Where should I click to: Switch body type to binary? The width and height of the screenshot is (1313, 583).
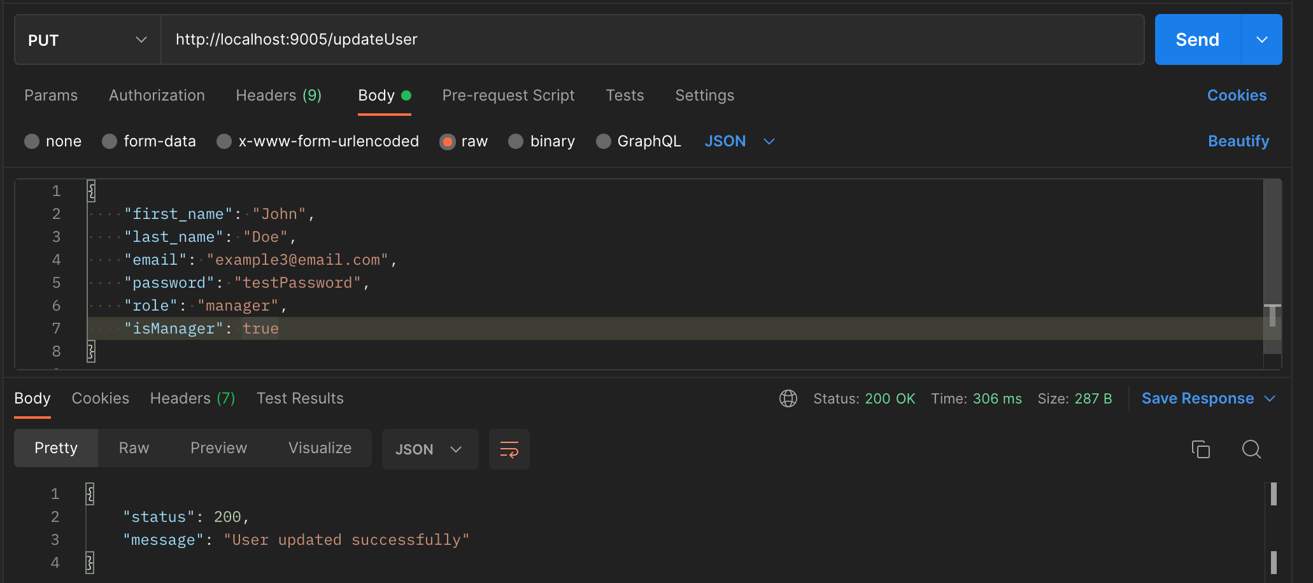541,141
